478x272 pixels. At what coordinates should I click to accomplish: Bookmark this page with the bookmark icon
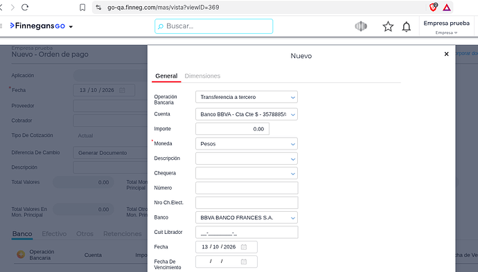click(82, 8)
